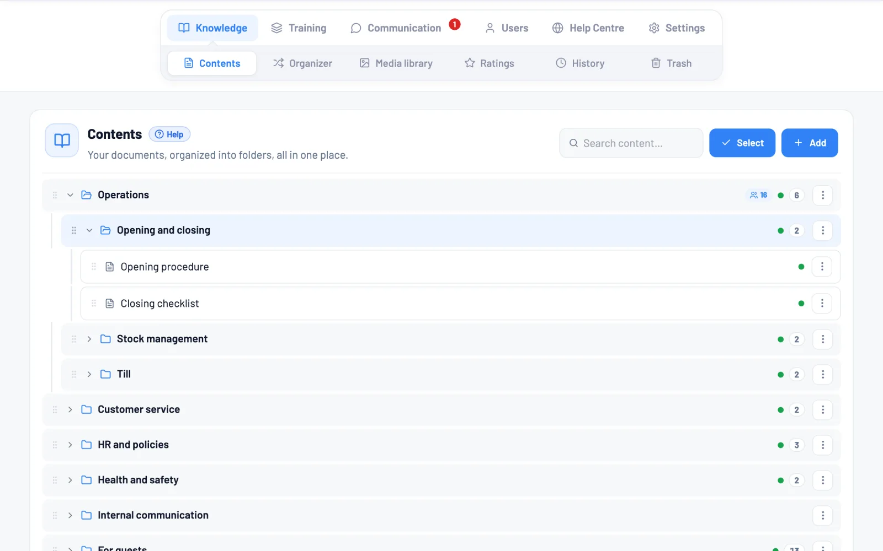883x551 pixels.
Task: Click the red Communication notification badge
Action: pyautogui.click(x=454, y=24)
